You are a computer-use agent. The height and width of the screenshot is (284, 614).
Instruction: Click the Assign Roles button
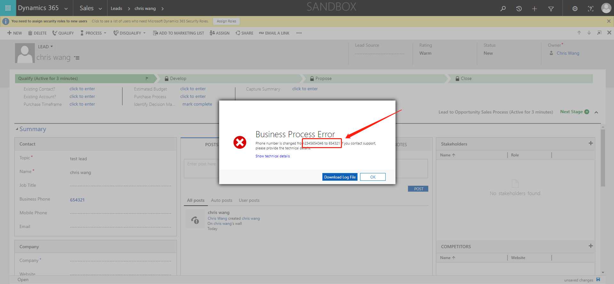coord(226,21)
